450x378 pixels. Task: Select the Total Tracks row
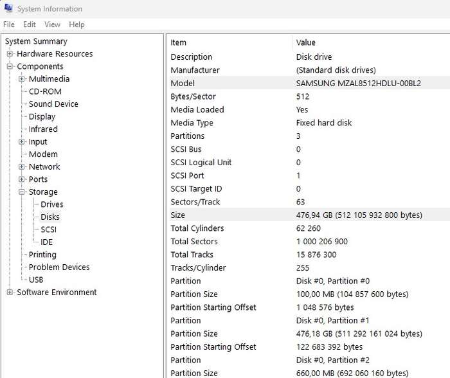[310, 255]
